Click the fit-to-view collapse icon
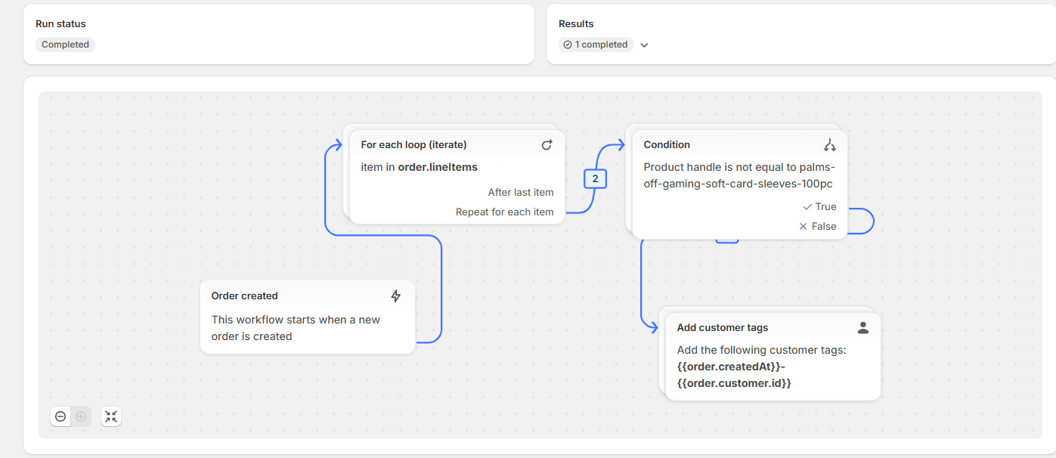This screenshot has height=458, width=1056. click(111, 416)
